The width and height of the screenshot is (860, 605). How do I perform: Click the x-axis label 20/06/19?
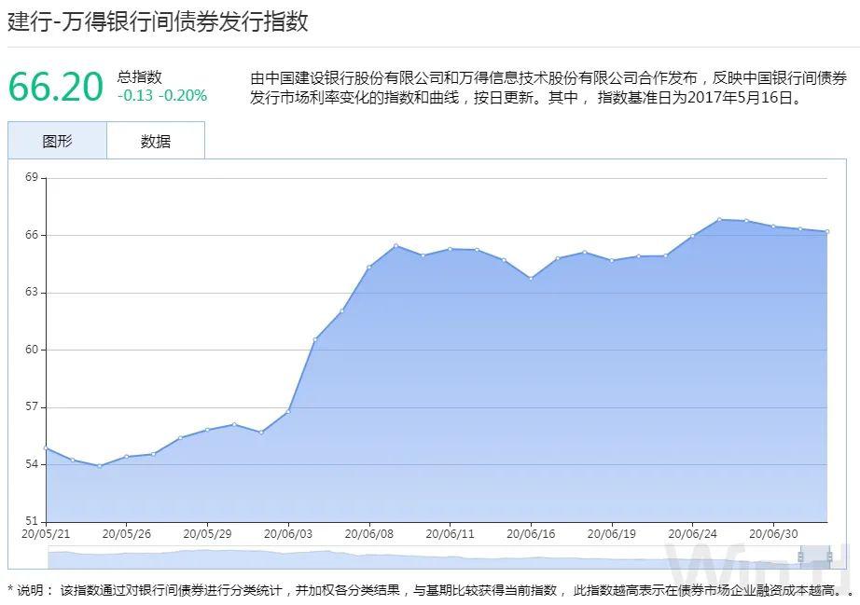pos(612,534)
